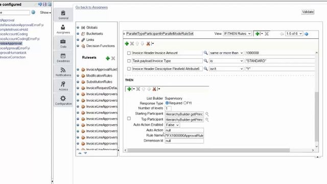The height and width of the screenshot is (184, 327).
Task: Open expression search for Invoice Header Invoice Amount
Action: (x=205, y=53)
